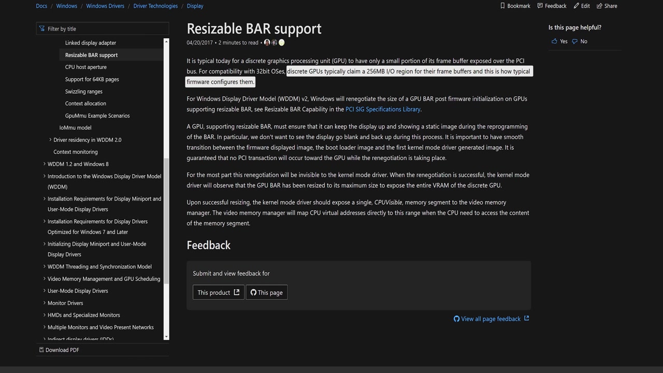Click the Edit pencil icon
This screenshot has height=373, width=663.
[576, 6]
